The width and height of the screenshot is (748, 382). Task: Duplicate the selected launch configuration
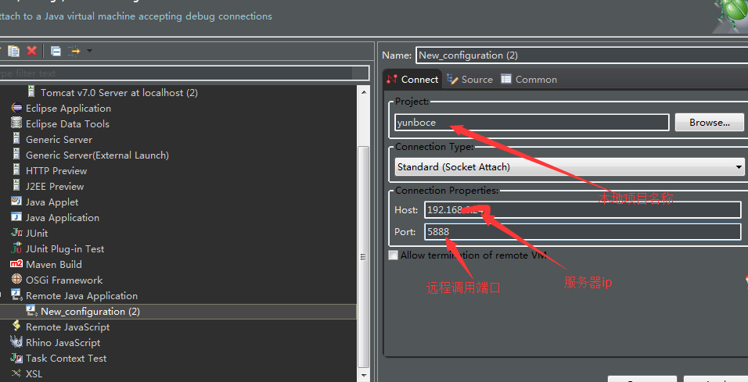pos(14,51)
